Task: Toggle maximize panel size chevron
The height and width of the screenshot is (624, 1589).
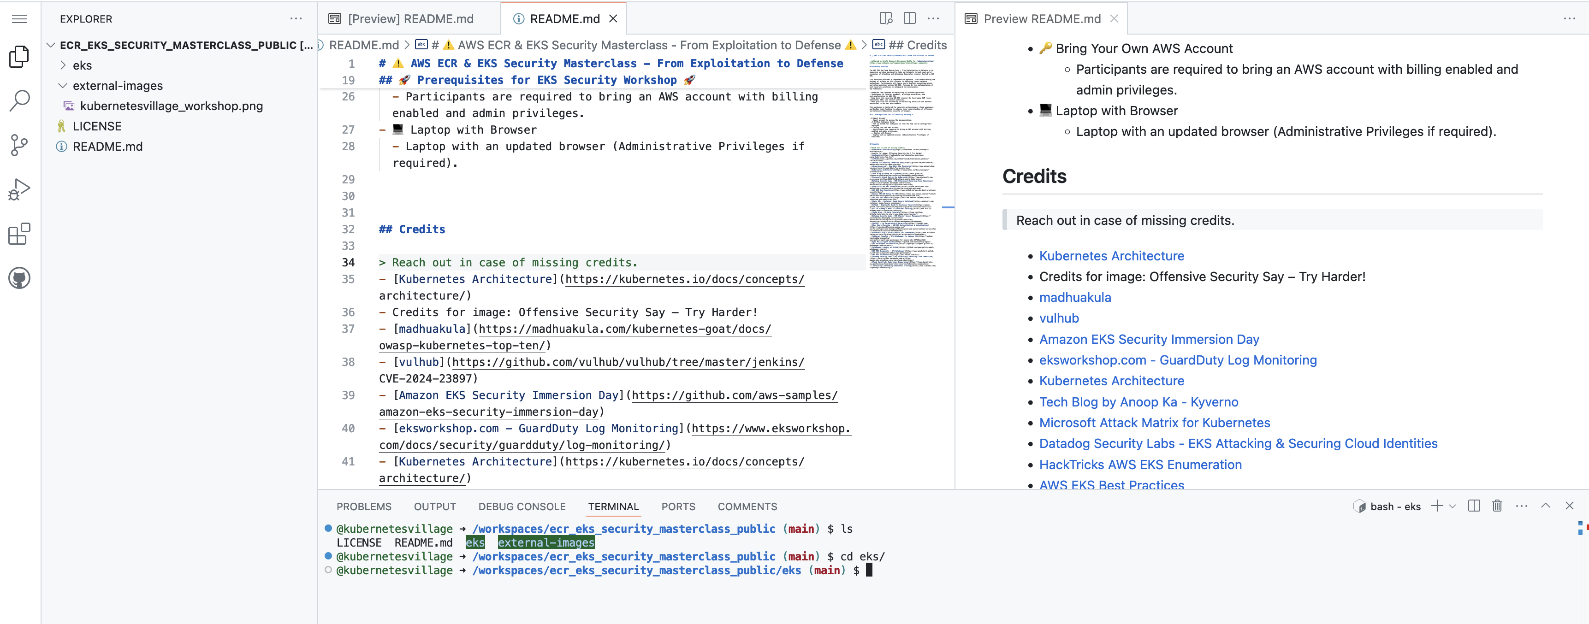Action: 1545,506
